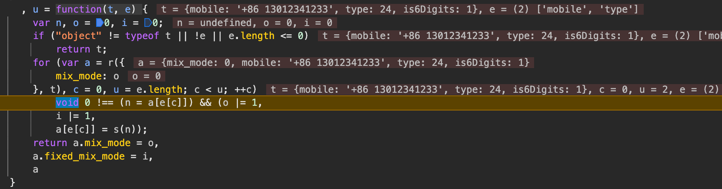Click the "return t;" statement

point(81,49)
